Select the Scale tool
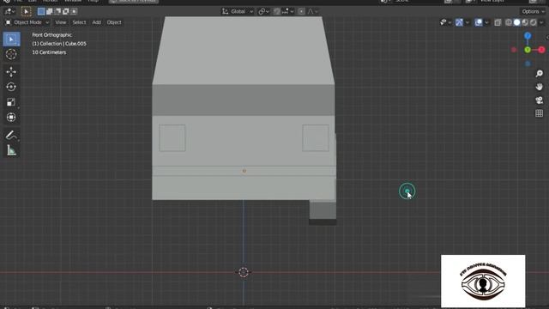 [11, 102]
